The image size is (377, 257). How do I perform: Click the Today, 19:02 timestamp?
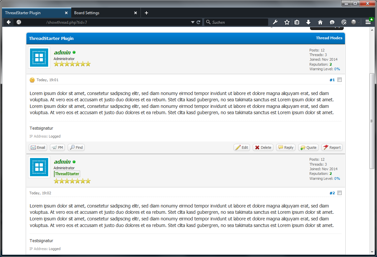click(40, 193)
